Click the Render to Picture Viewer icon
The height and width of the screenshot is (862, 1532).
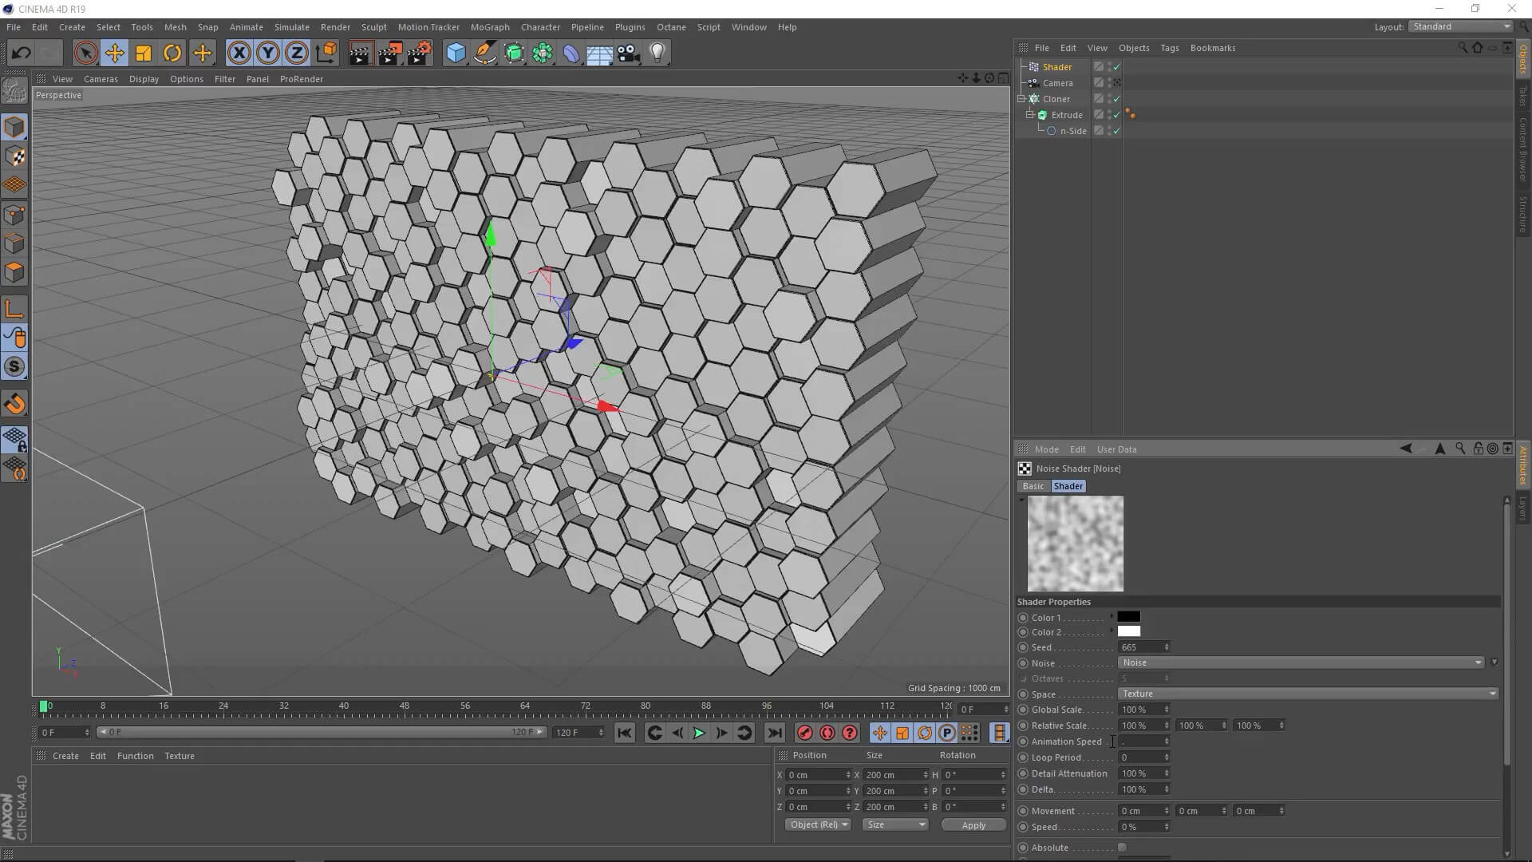click(x=389, y=53)
